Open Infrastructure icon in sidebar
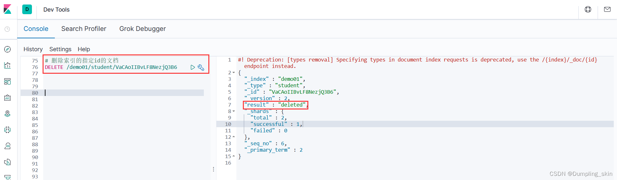617x180 pixels. pos(7,146)
